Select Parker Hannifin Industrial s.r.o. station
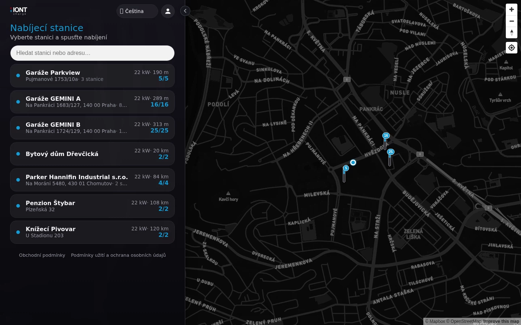 [92, 180]
